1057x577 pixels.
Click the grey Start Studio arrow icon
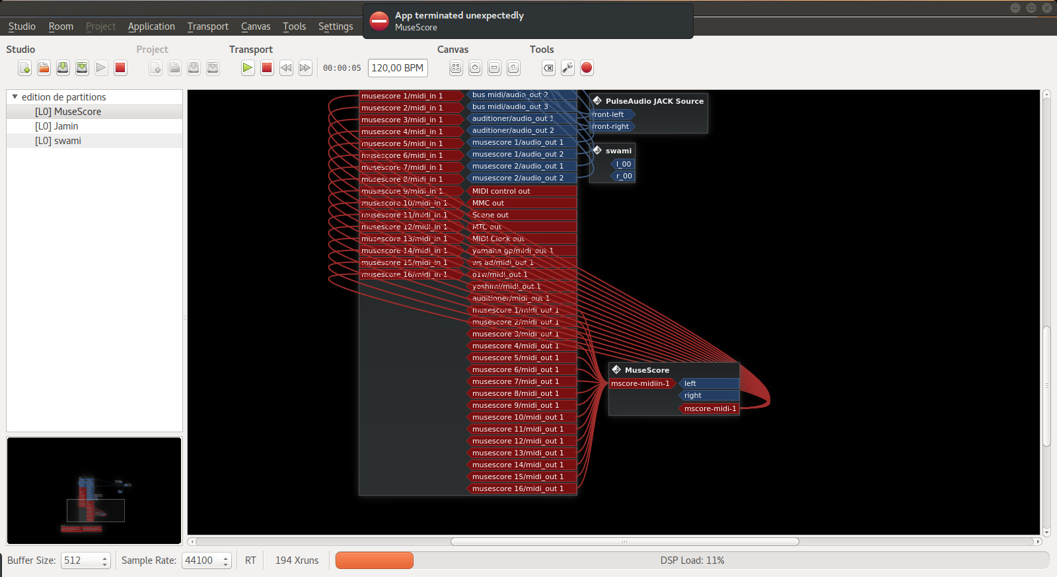tap(101, 67)
